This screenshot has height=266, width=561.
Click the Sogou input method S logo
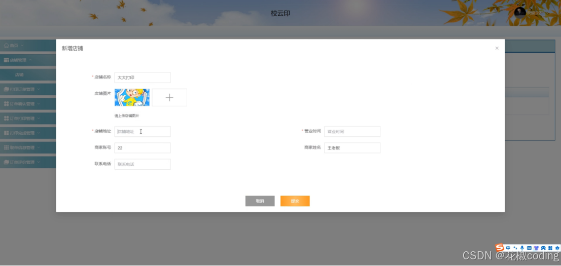pos(500,247)
